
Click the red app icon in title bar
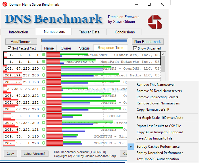point(5,5)
